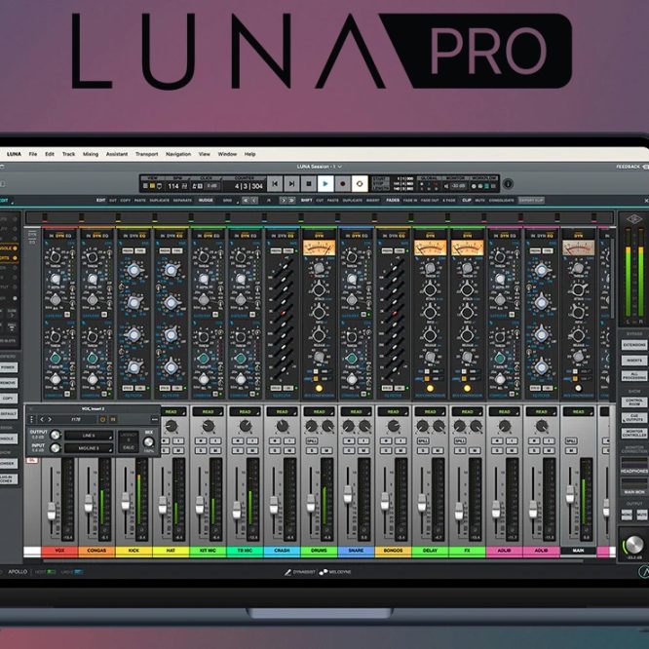
Task: Click the EXPORT CLIP button
Action: 531,201
